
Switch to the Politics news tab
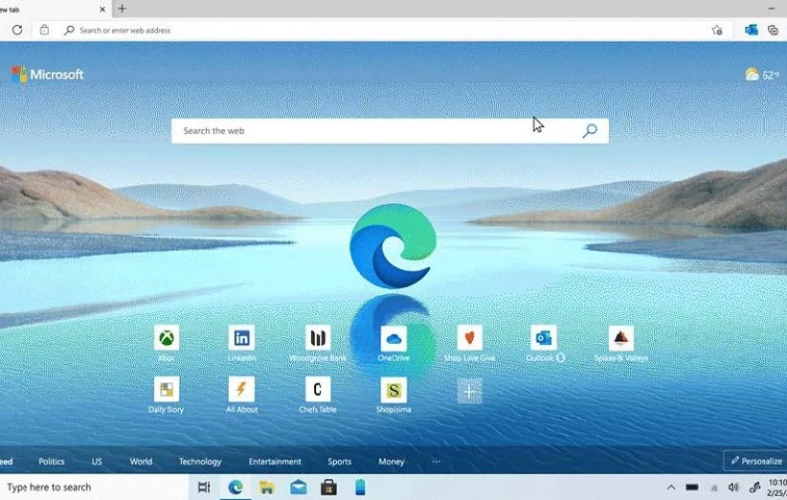click(52, 462)
